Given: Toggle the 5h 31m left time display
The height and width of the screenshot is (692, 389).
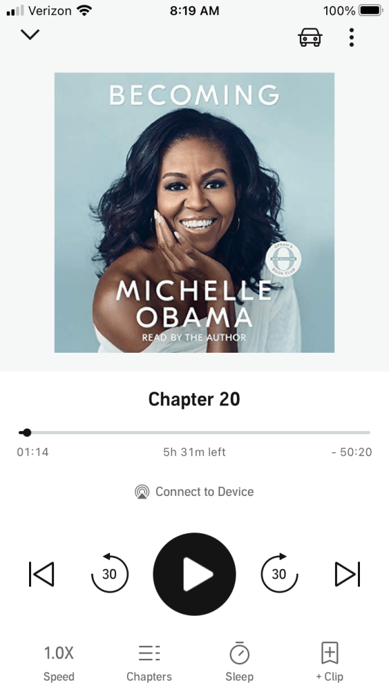Looking at the screenshot, I should [x=194, y=452].
